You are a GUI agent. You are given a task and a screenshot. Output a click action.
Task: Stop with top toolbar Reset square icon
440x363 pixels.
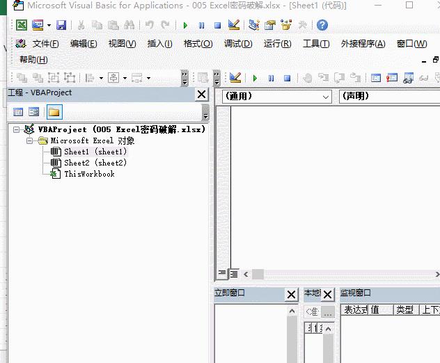(217, 26)
